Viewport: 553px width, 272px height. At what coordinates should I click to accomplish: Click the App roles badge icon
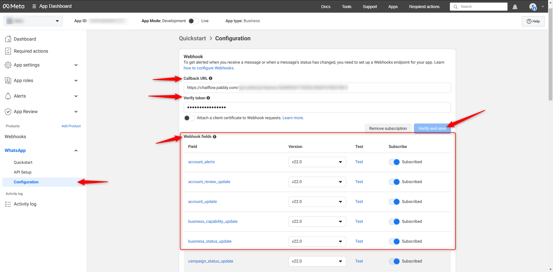tap(8, 81)
